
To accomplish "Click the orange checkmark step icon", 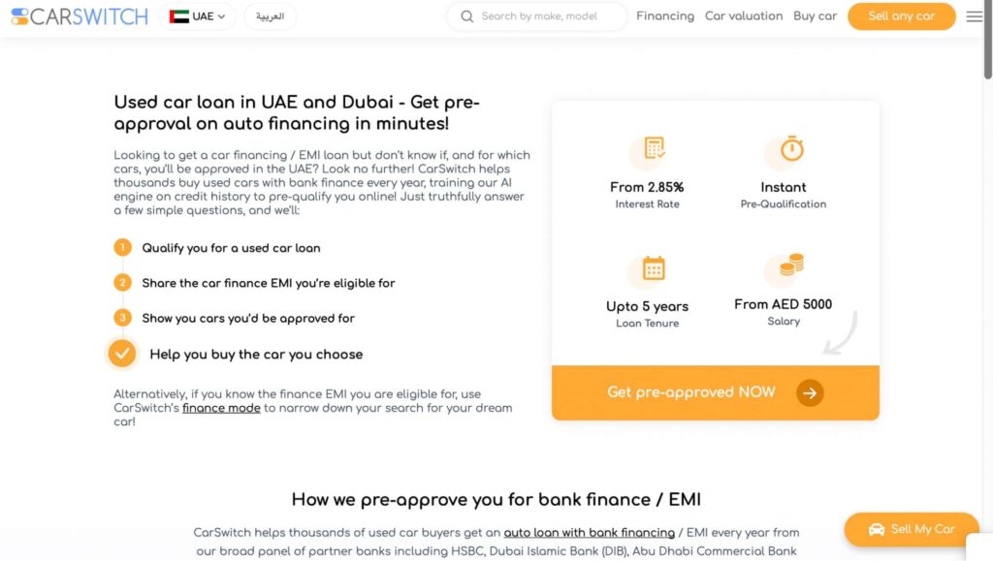I will click(122, 354).
